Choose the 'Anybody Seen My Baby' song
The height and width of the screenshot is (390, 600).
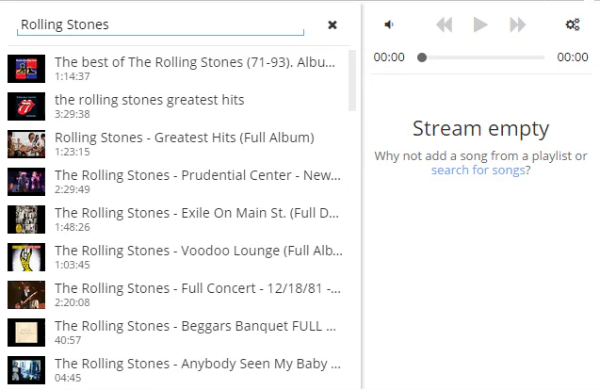pyautogui.click(x=176, y=370)
